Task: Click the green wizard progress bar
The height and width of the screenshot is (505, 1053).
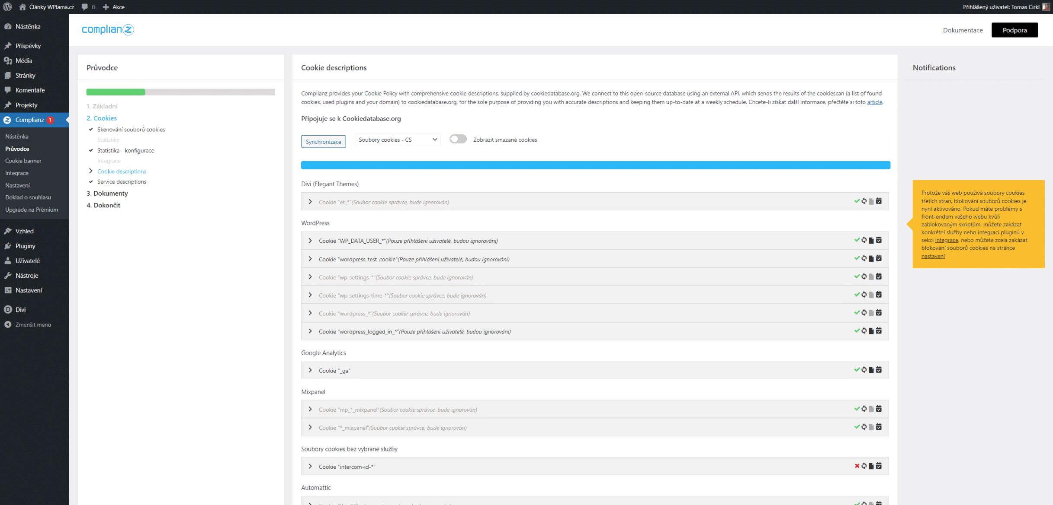Action: (116, 92)
